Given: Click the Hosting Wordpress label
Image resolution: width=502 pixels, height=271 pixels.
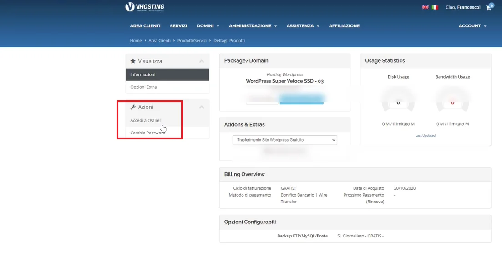Looking at the screenshot, I should pos(284,74).
